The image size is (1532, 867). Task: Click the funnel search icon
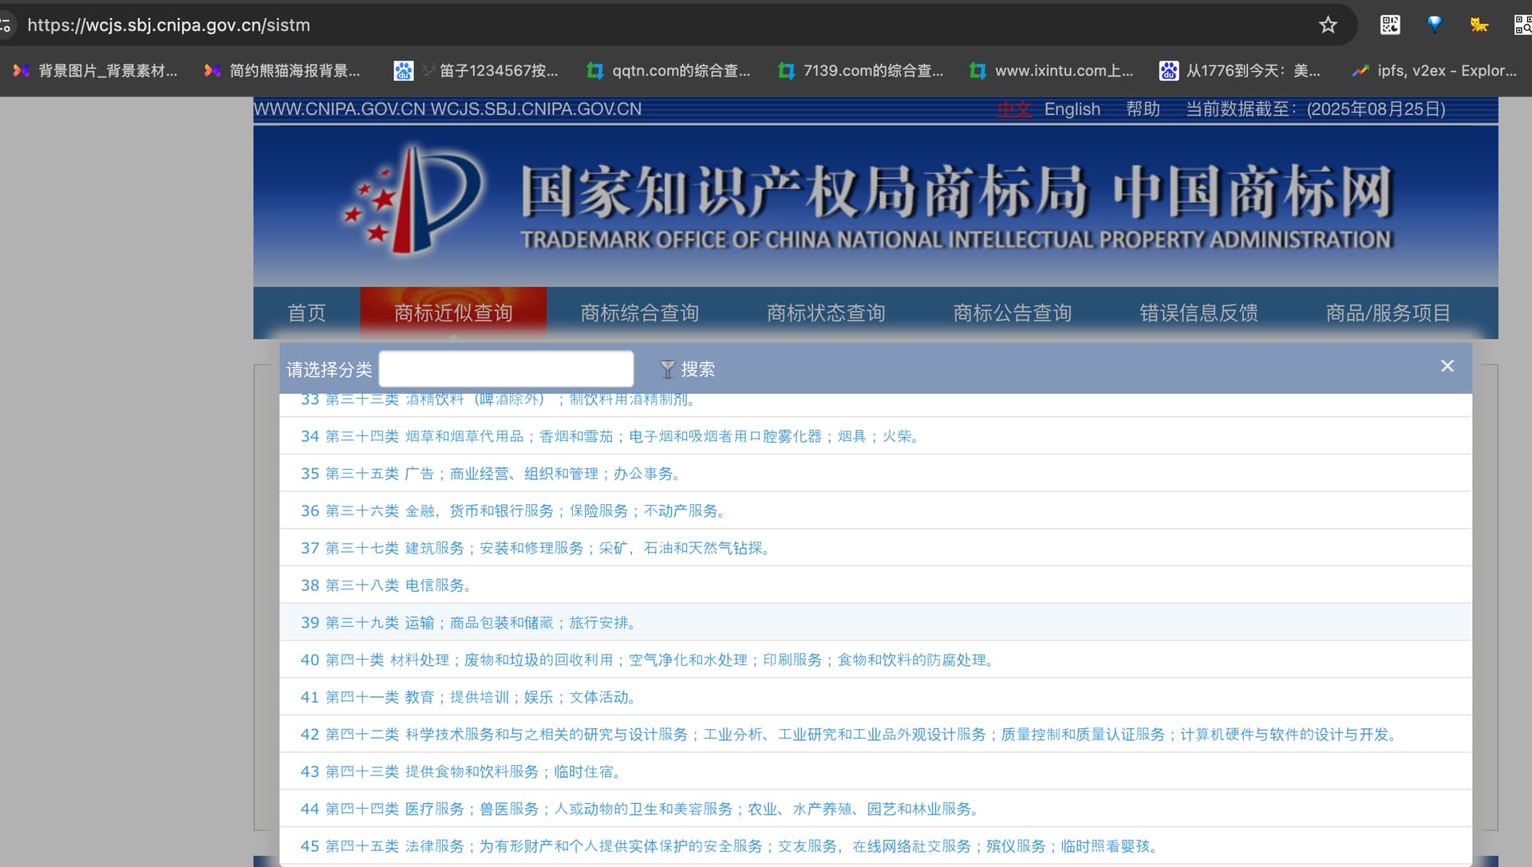(x=667, y=369)
